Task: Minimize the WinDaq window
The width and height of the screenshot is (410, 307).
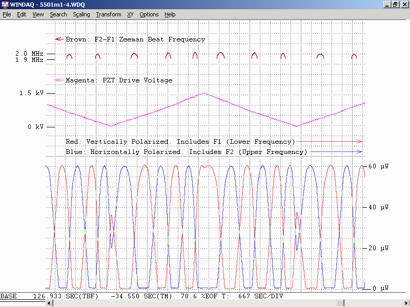Action: 387,5
